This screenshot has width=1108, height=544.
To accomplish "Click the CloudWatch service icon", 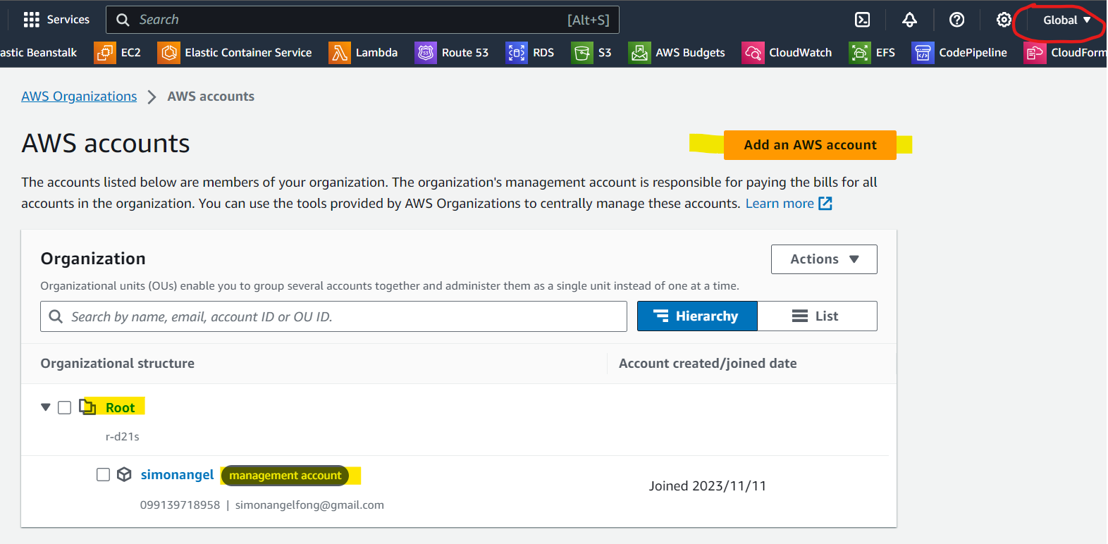I will [x=753, y=53].
